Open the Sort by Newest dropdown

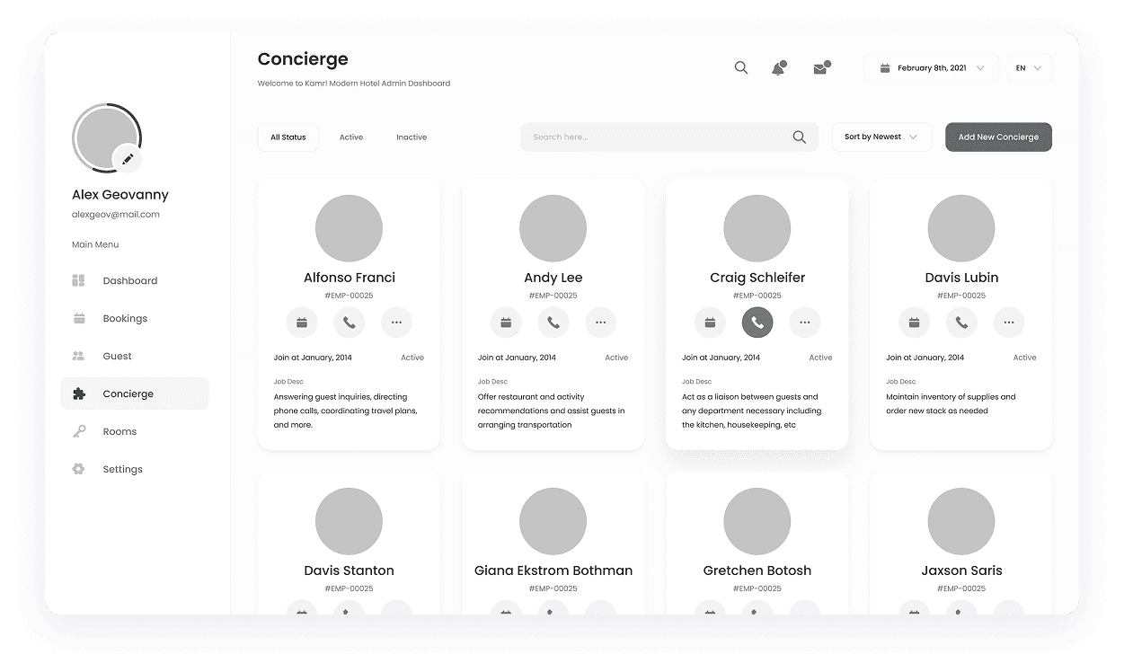click(x=881, y=137)
